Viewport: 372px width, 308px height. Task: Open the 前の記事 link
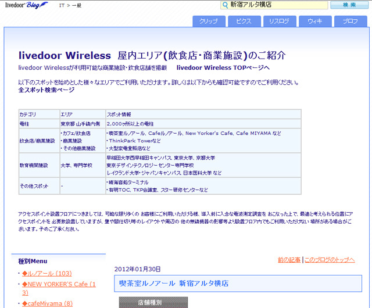point(289,260)
